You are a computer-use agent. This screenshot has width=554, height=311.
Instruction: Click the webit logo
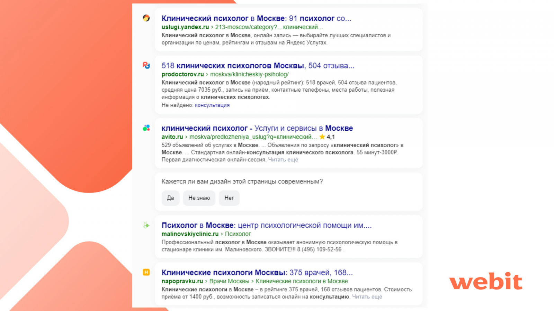pos(485,281)
